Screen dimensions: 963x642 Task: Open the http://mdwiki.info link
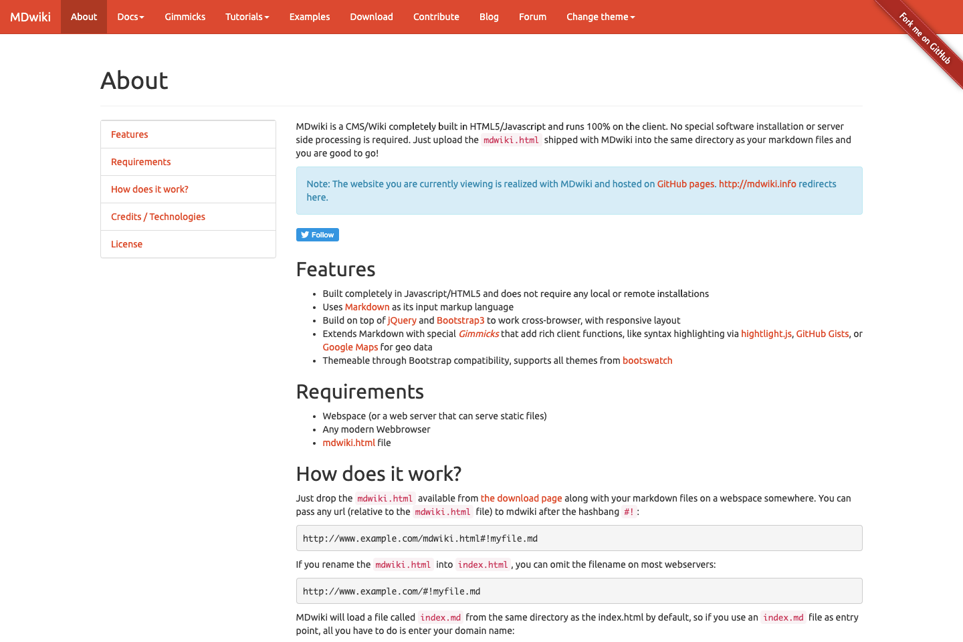[x=758, y=184]
